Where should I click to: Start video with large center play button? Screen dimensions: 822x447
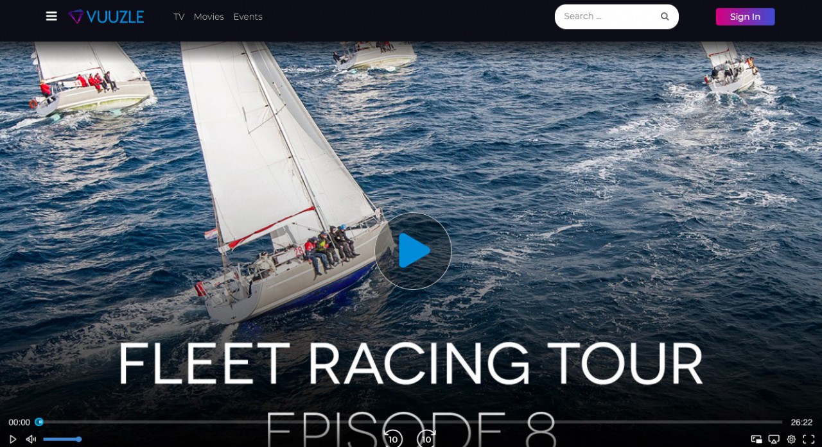tap(413, 251)
